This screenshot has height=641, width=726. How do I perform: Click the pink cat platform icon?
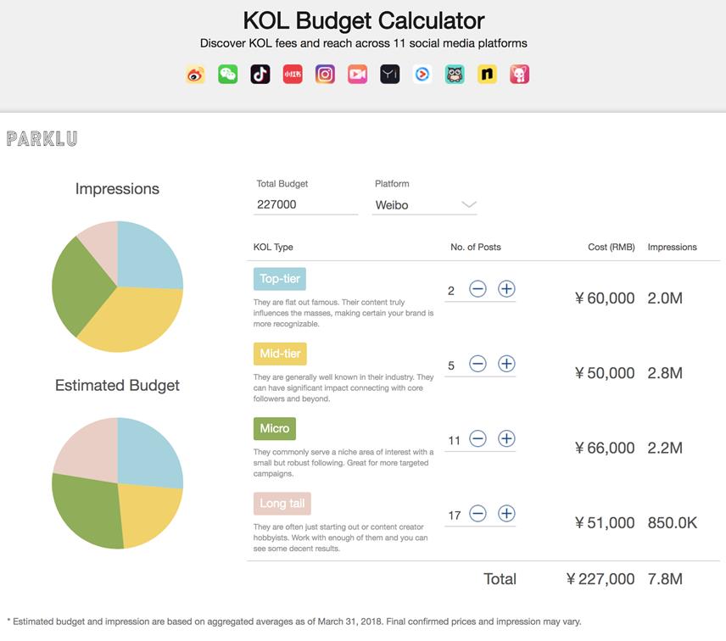[519, 74]
